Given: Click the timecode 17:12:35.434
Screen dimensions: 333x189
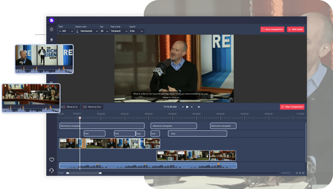Looking at the screenshot, I should 170,107.
